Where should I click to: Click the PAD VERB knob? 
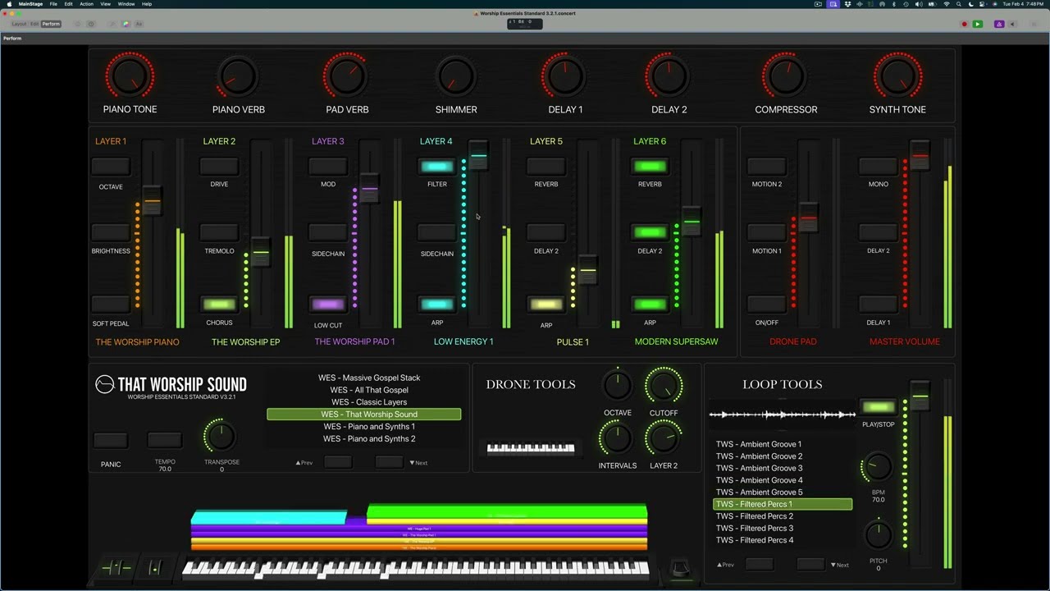(x=346, y=76)
